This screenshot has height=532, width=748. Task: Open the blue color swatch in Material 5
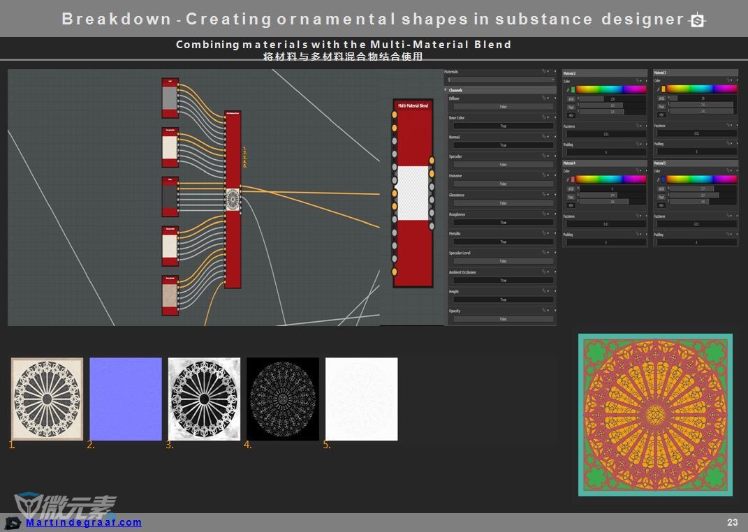pos(663,179)
